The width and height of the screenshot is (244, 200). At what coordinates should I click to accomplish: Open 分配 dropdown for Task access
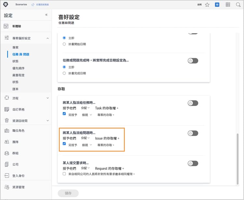(85, 108)
